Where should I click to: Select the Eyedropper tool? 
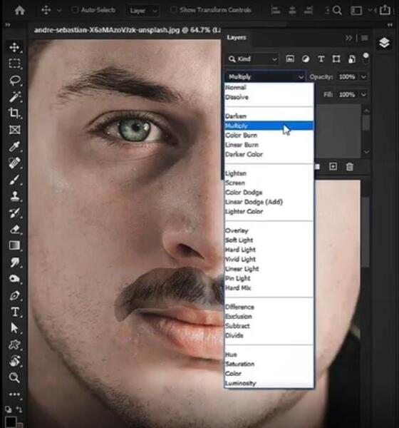click(x=14, y=146)
